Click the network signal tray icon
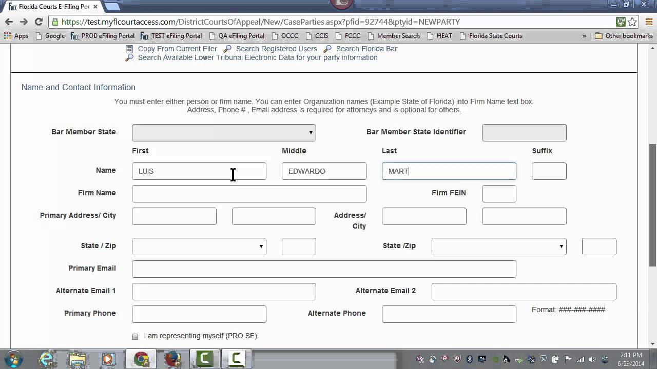The image size is (657, 369). pos(580,359)
